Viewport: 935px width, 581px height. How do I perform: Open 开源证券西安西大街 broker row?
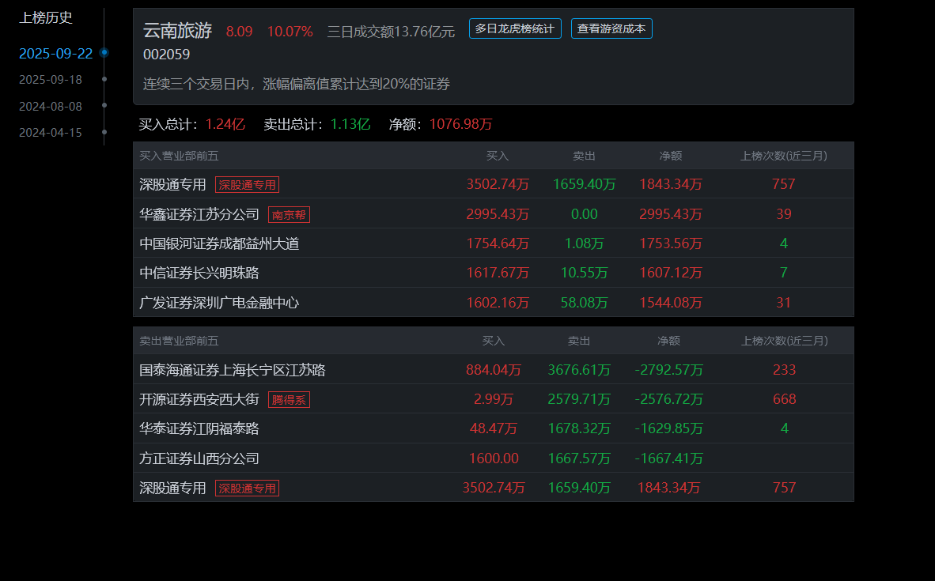click(493, 399)
